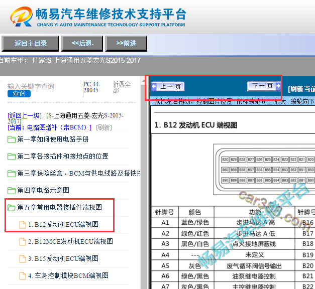Screen dimensions: 315x289
Task: Collapse open folder icon of 第五章常用电器接插件端视图
Action: pyautogui.click(x=12, y=208)
